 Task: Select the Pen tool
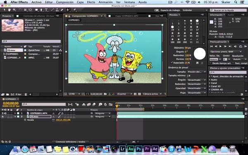click(41, 10)
